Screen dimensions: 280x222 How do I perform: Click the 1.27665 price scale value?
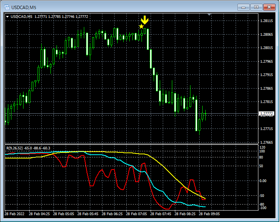tap(267, 143)
